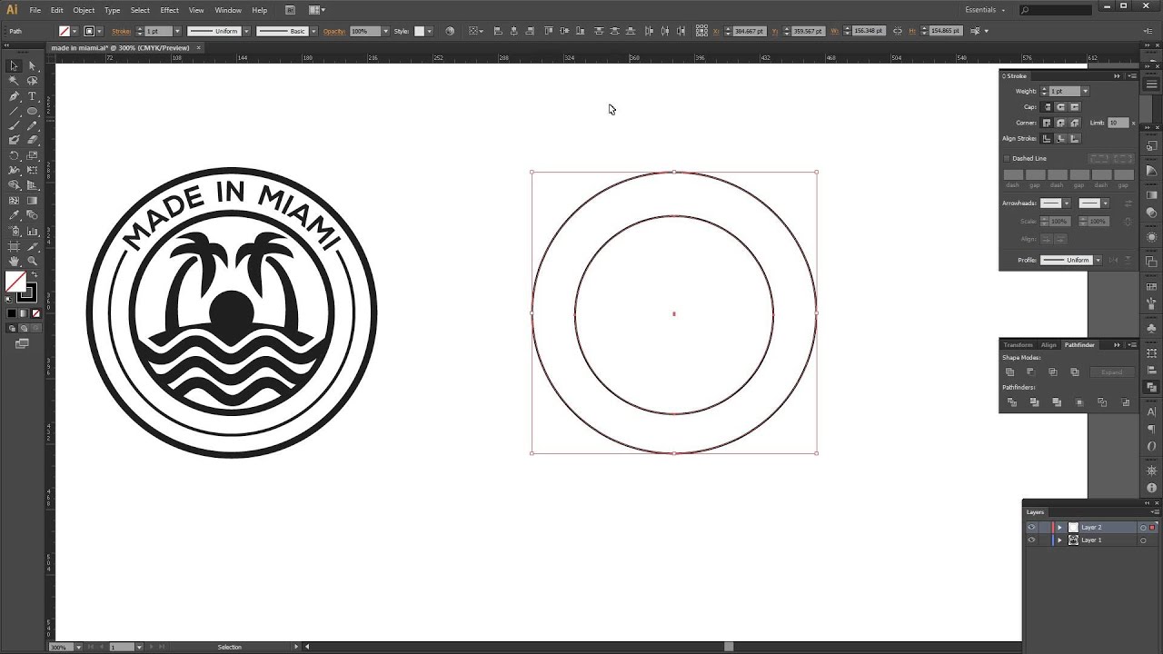Viewport: 1163px width, 654px height.
Task: Open the Window menu
Action: (228, 10)
